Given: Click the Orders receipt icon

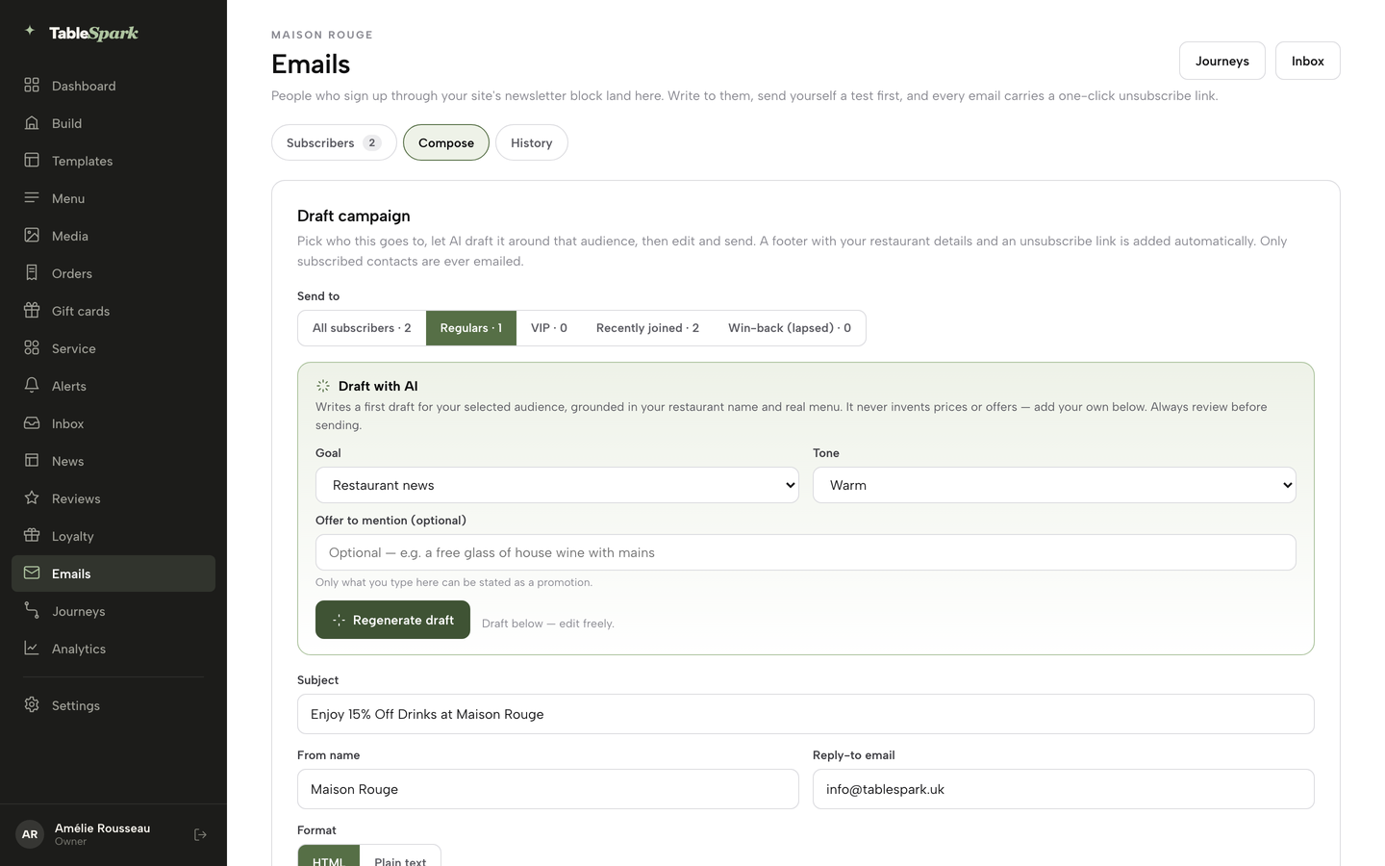Looking at the screenshot, I should click(32, 273).
